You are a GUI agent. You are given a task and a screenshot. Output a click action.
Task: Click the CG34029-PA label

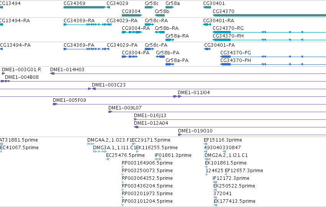pyautogui.click(x=122, y=45)
